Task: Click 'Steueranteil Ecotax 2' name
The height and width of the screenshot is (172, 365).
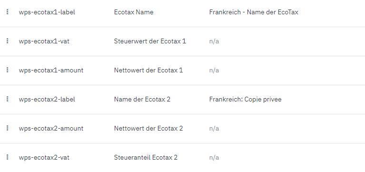Action: [146, 158]
